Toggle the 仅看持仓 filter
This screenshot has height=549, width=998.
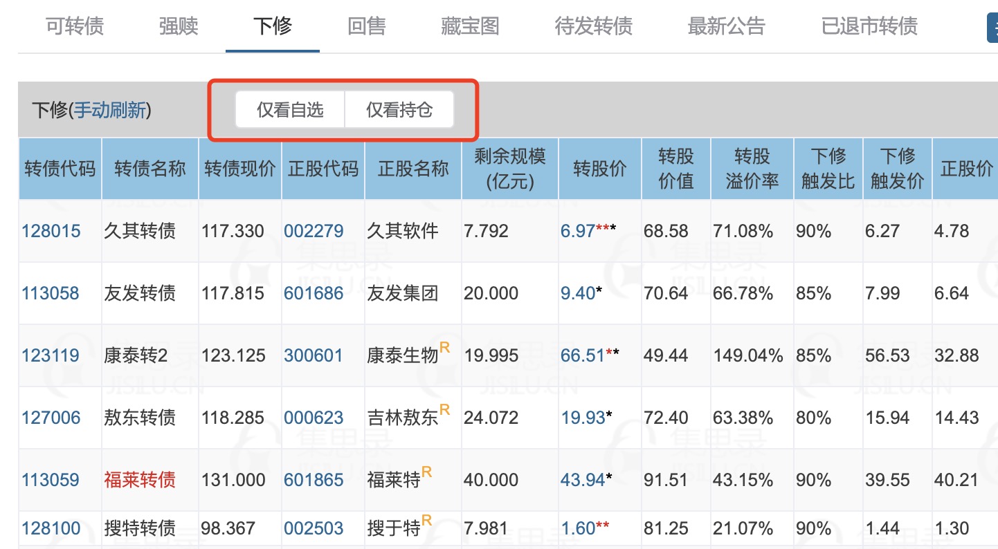[399, 110]
